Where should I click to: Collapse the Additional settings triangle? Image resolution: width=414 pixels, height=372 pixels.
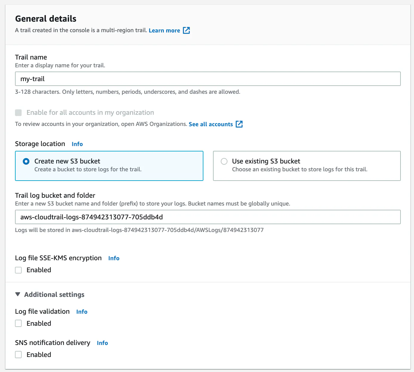point(18,294)
